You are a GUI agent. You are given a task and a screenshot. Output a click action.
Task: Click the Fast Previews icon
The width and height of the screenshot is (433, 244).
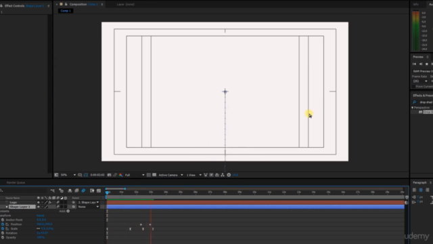tap(211, 175)
